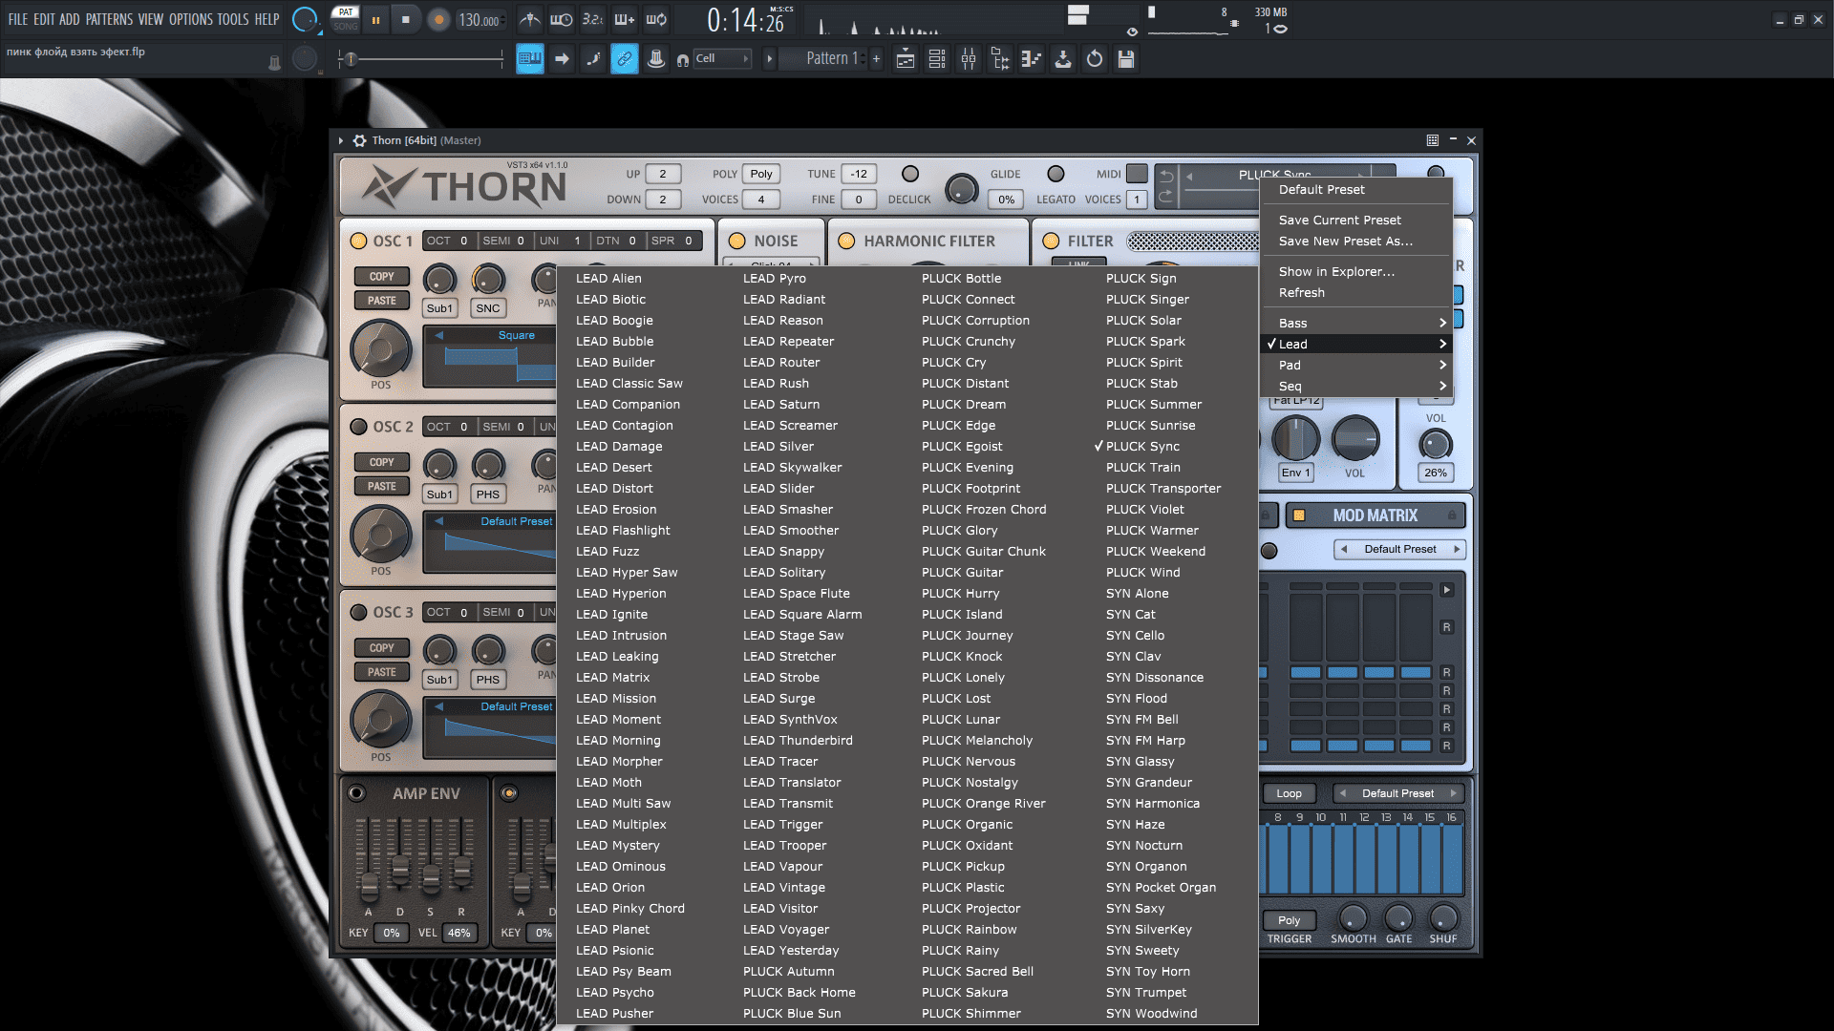Toggle blend recording overdub icon

[x=624, y=19]
